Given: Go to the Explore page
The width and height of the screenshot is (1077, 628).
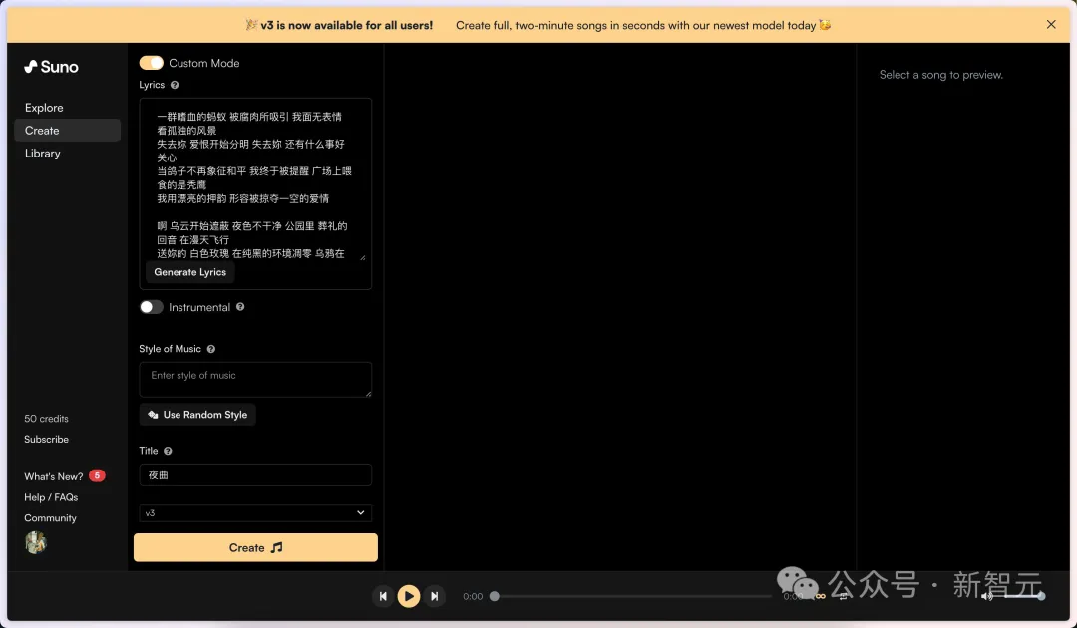Looking at the screenshot, I should [x=44, y=108].
